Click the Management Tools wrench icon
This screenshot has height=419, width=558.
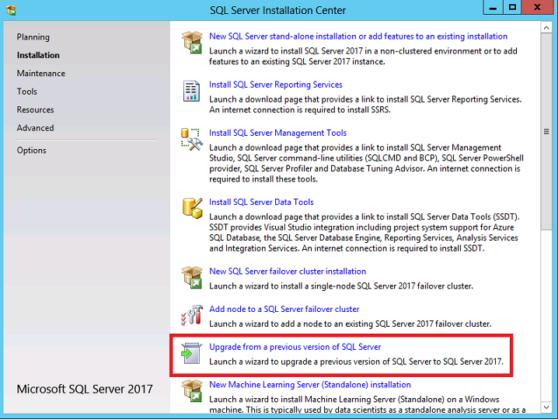click(x=192, y=140)
